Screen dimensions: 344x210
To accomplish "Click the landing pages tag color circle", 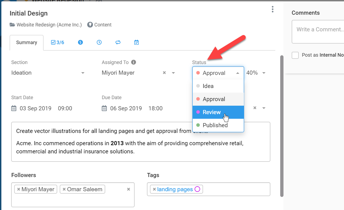I will point(197,189).
